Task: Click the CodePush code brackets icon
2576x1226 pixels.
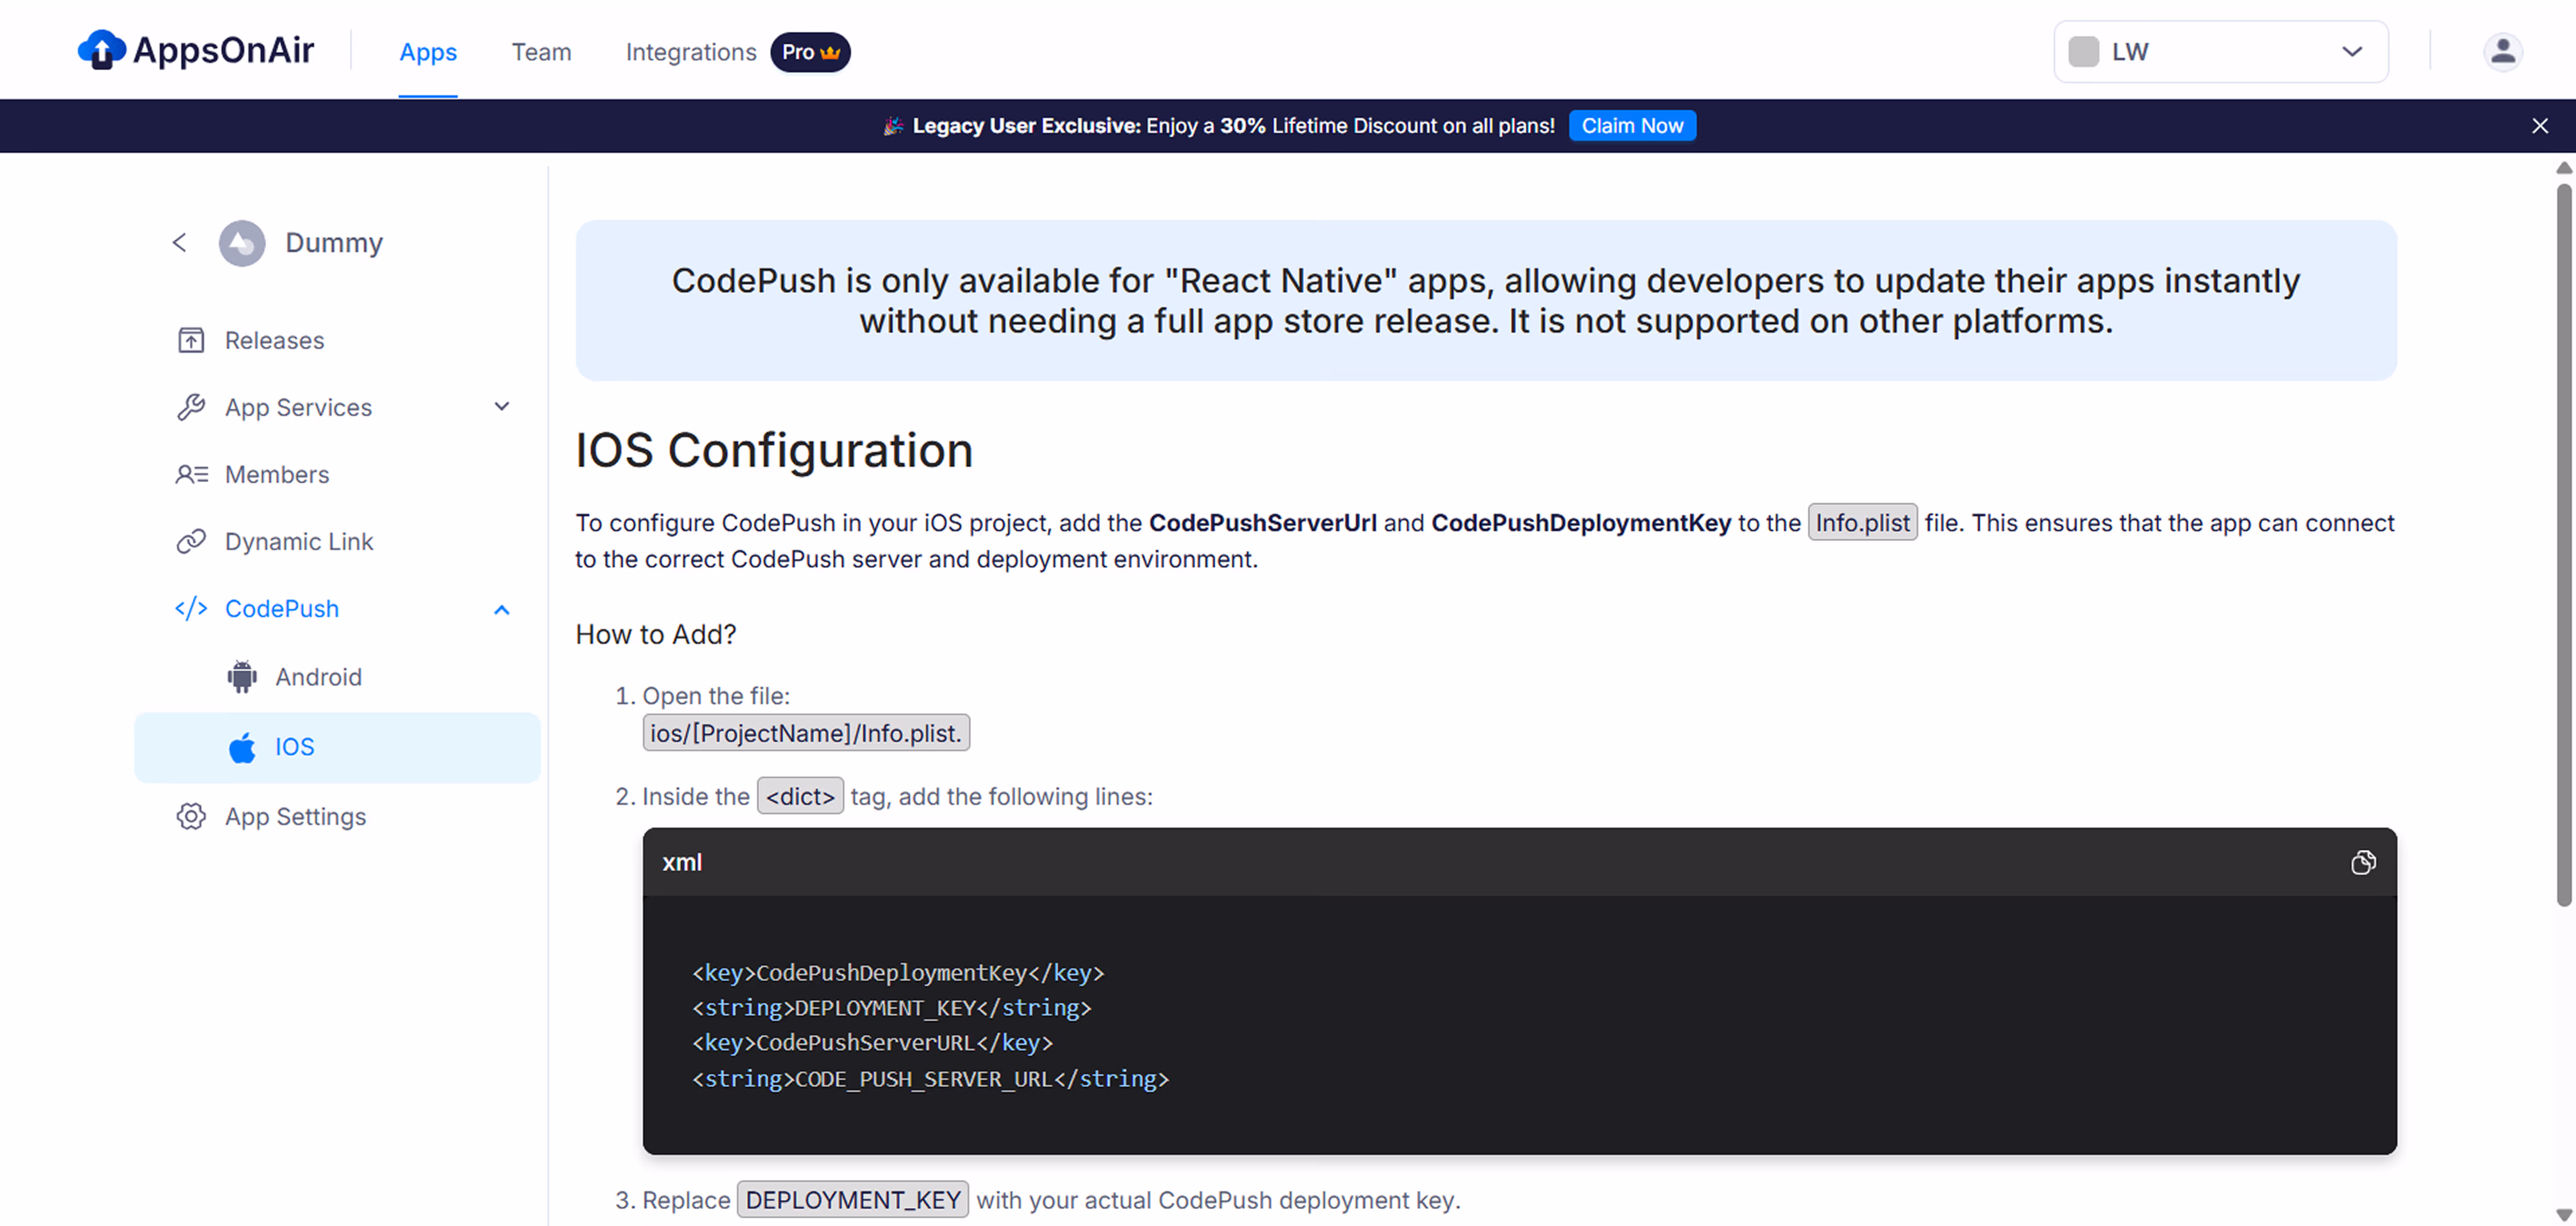Action: click(190, 609)
